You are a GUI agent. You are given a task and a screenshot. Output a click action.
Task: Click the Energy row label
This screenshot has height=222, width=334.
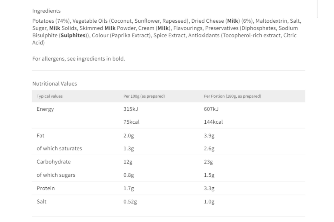coord(45,109)
